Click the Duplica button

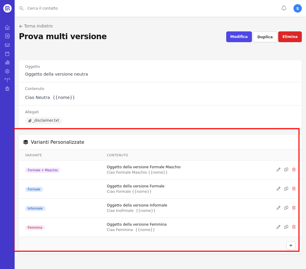pyautogui.click(x=265, y=37)
